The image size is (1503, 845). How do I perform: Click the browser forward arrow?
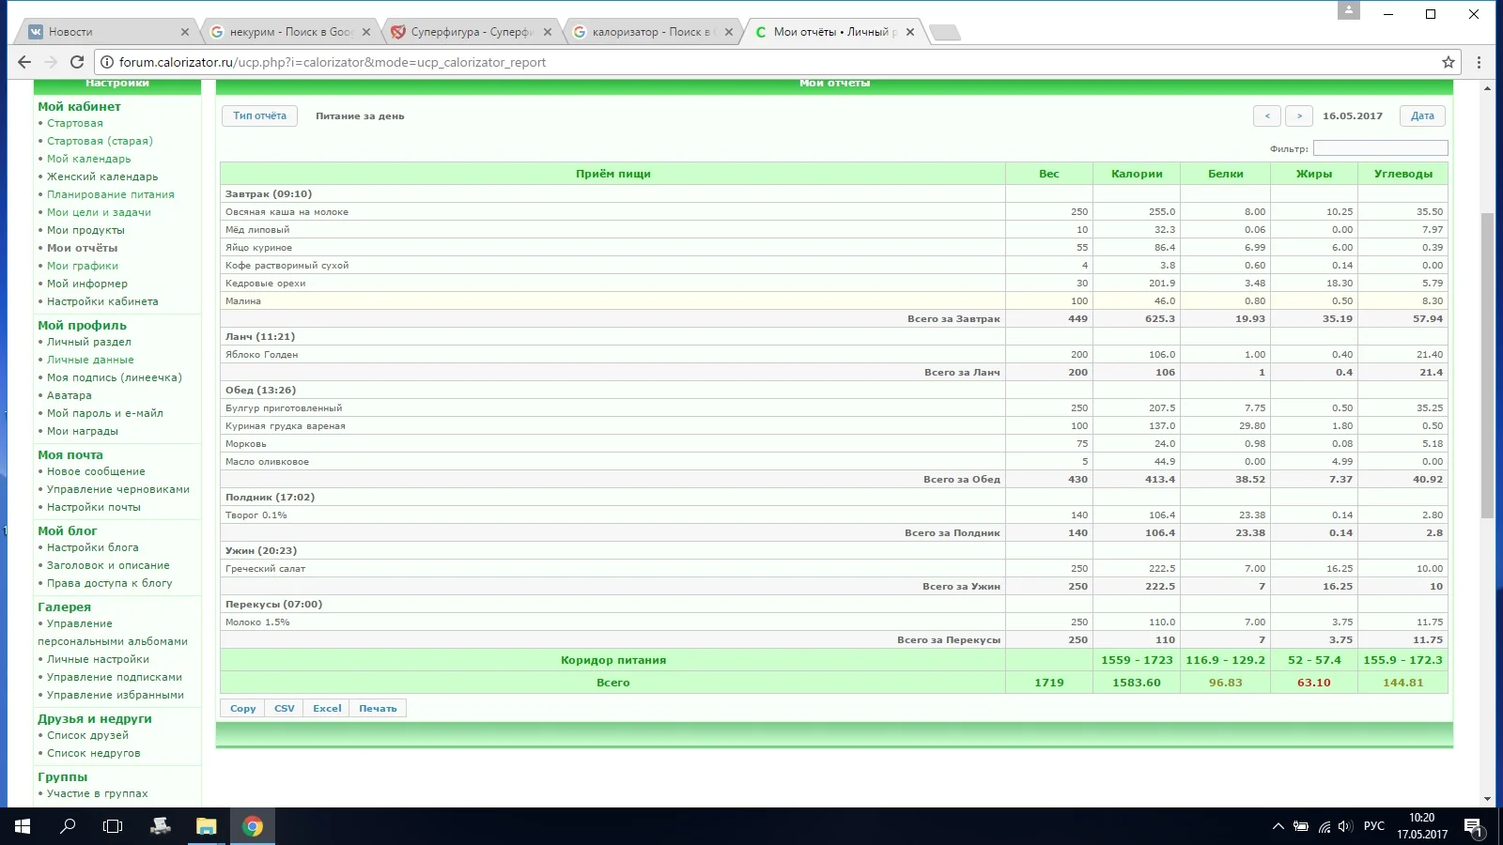pos(51,62)
